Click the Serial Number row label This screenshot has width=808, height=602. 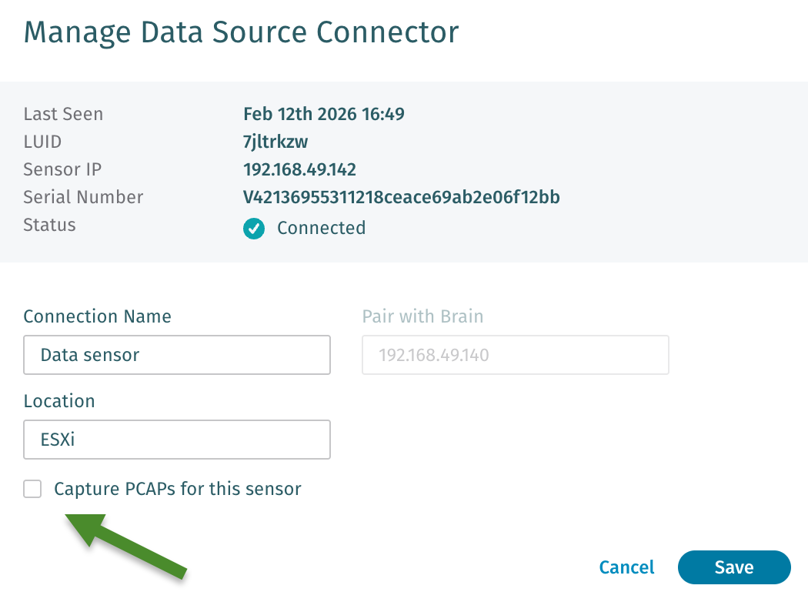point(83,197)
